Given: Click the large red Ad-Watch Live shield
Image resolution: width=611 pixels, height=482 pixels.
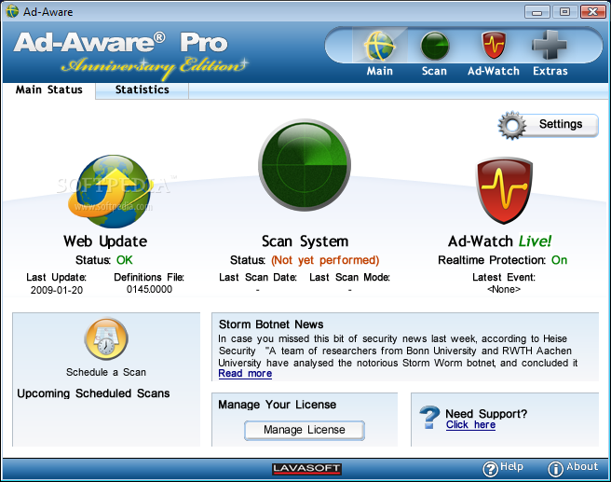Looking at the screenshot, I should point(504,190).
